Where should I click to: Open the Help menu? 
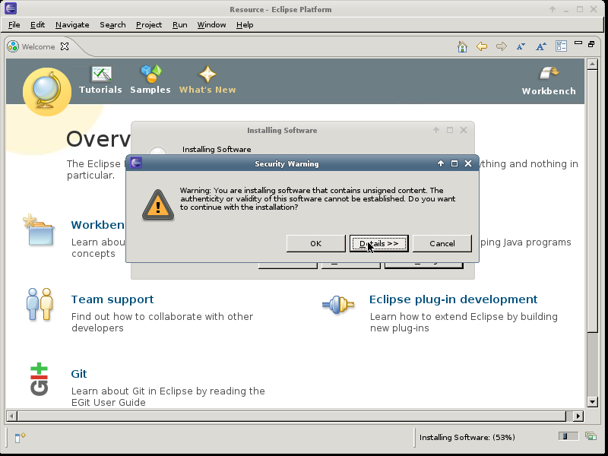coord(245,25)
